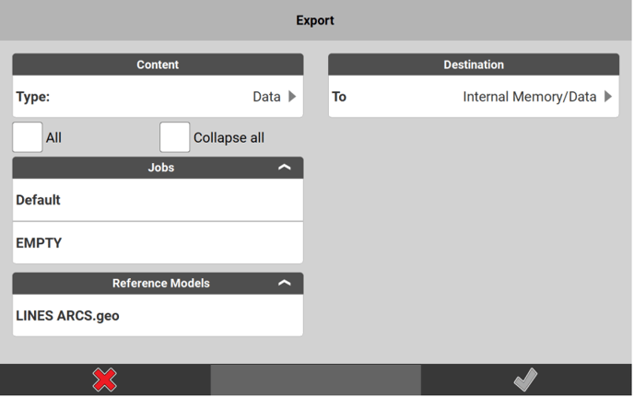Click the Export title bar

click(x=315, y=20)
